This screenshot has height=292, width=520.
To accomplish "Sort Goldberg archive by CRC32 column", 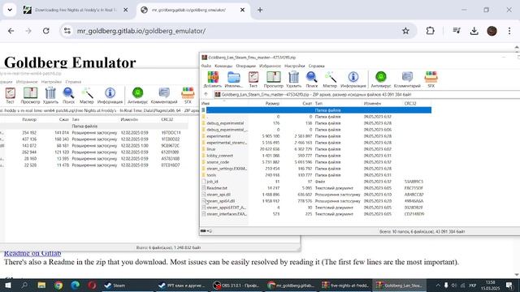I will [x=410, y=104].
